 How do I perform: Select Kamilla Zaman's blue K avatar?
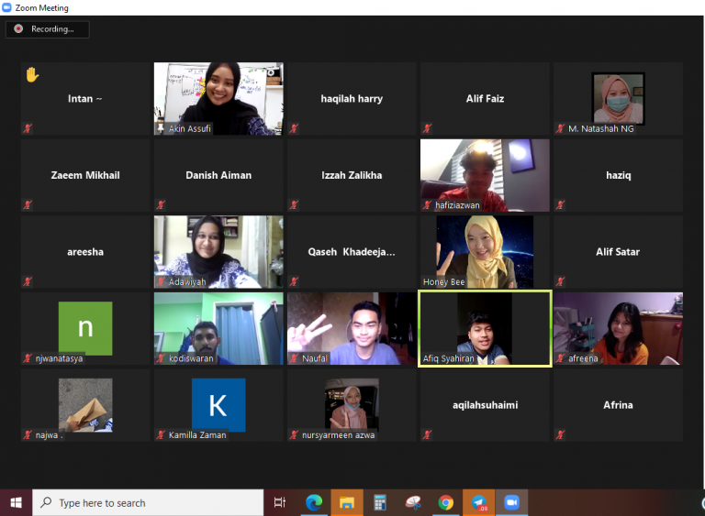(218, 405)
